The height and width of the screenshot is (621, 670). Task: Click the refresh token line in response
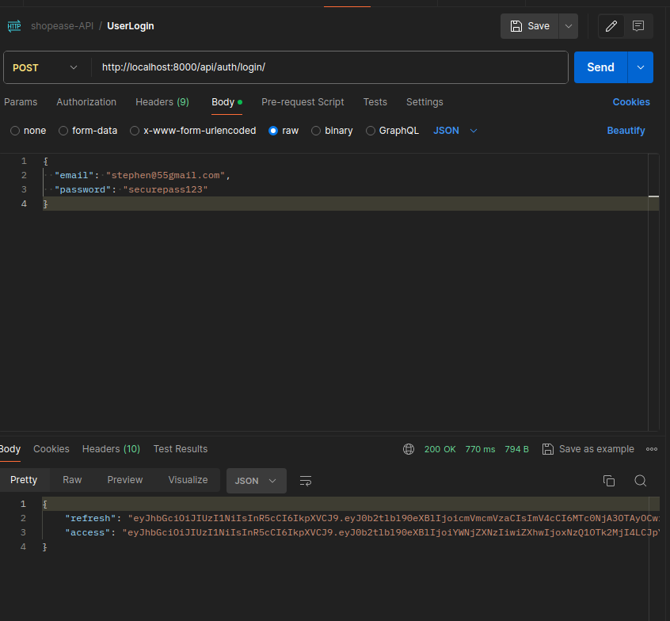click(363, 519)
